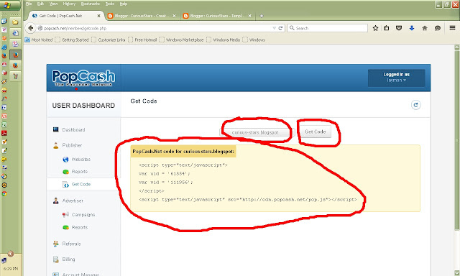Click the refresh icon beside Get Code heading

415,105
